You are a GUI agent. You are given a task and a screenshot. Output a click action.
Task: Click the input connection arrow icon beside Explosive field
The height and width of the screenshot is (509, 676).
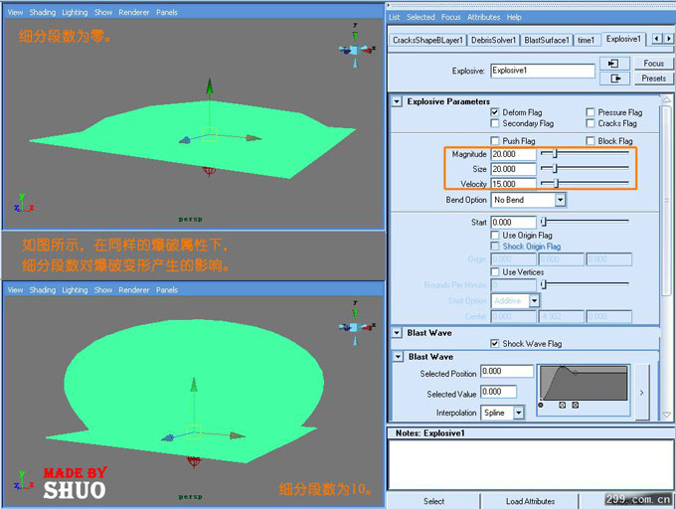tap(615, 64)
